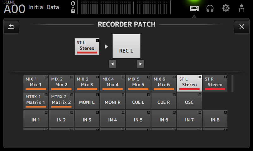Select the OSC oscillator source

[x=189, y=102]
